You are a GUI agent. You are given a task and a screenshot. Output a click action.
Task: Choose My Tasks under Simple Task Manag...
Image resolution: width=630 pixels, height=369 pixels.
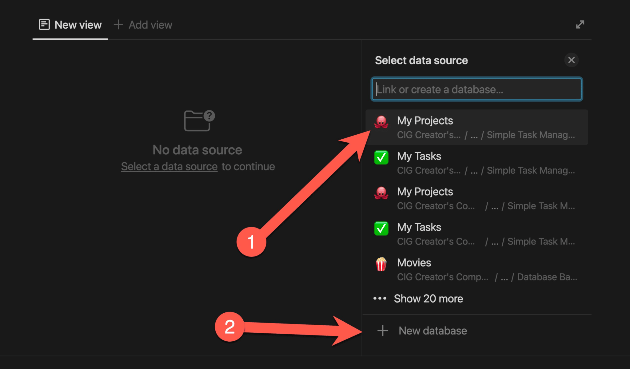[477, 163]
